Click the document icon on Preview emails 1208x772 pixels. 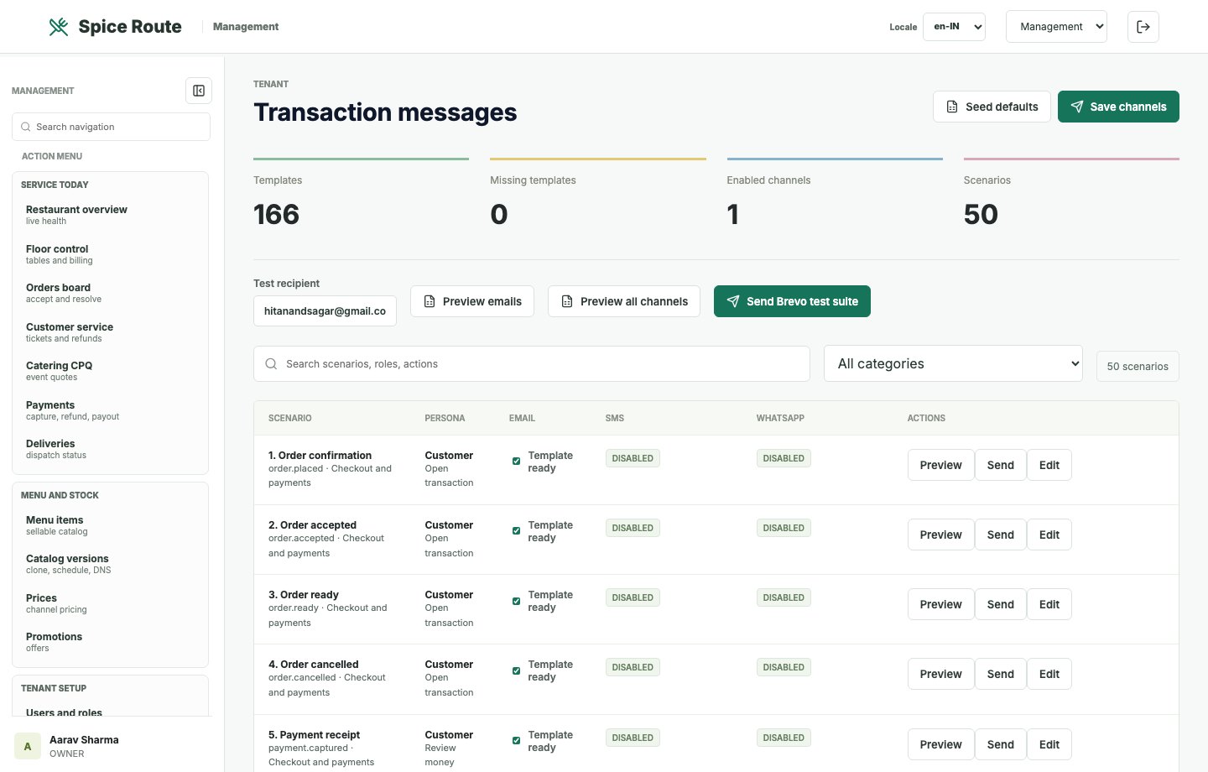430,301
